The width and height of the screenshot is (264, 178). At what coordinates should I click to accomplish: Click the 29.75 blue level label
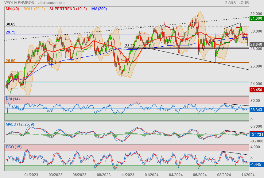(x=10, y=32)
